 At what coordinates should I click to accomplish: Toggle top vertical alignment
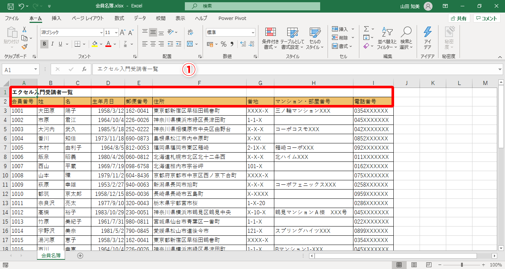pos(145,32)
